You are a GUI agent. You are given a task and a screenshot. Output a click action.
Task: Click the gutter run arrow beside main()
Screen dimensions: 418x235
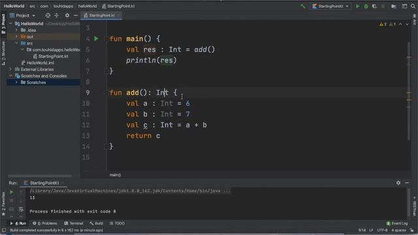[x=96, y=39]
